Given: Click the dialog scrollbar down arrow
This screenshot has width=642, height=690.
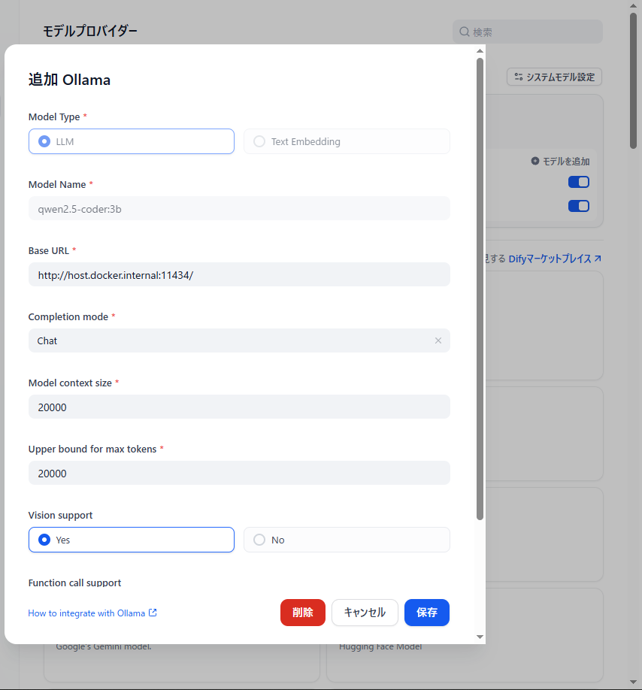Looking at the screenshot, I should click(x=480, y=637).
